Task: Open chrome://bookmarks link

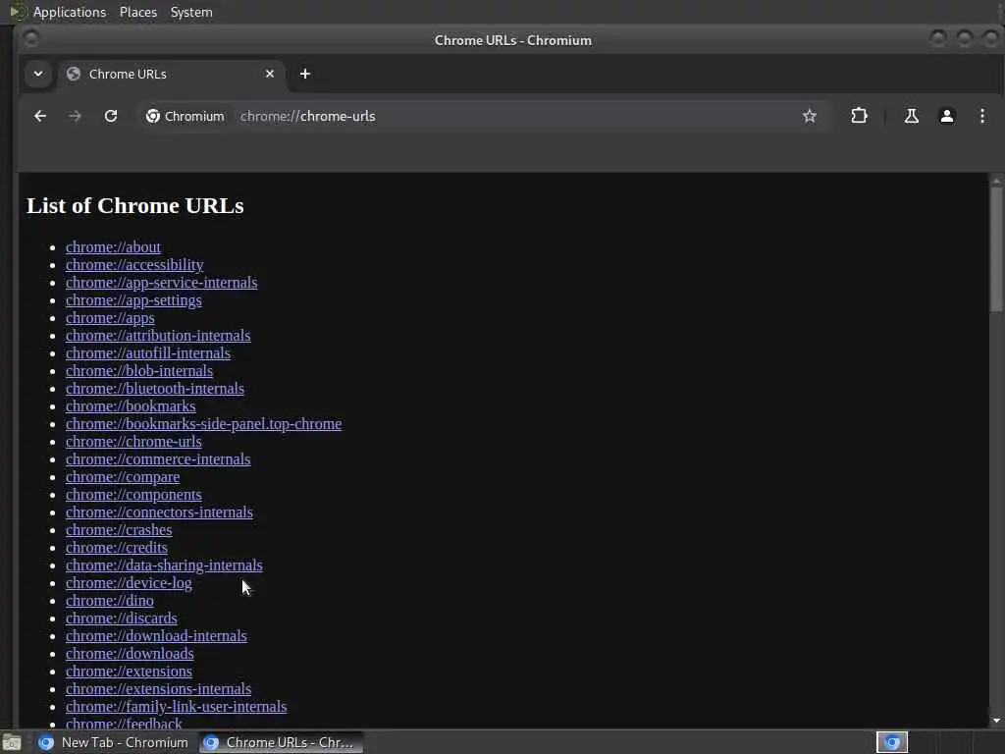Action: tap(131, 406)
